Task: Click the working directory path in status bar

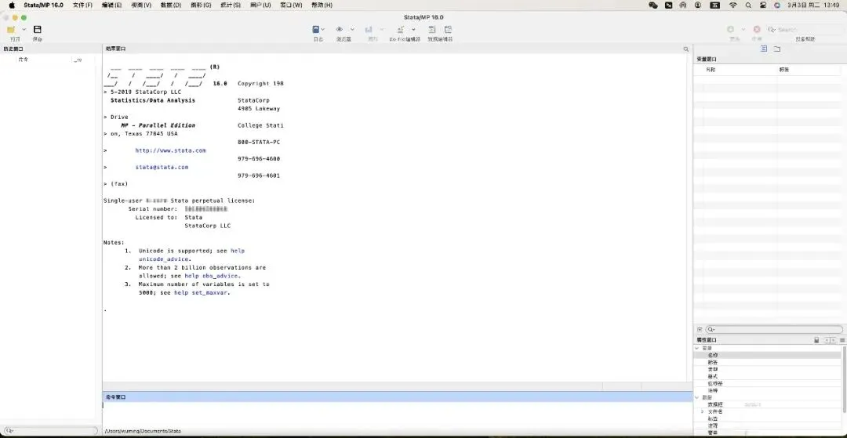Action: [144, 431]
